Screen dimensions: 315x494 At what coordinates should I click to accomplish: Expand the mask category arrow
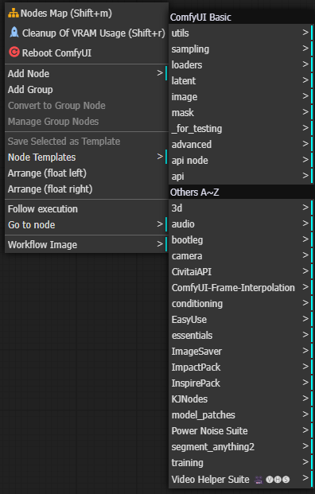(x=305, y=112)
